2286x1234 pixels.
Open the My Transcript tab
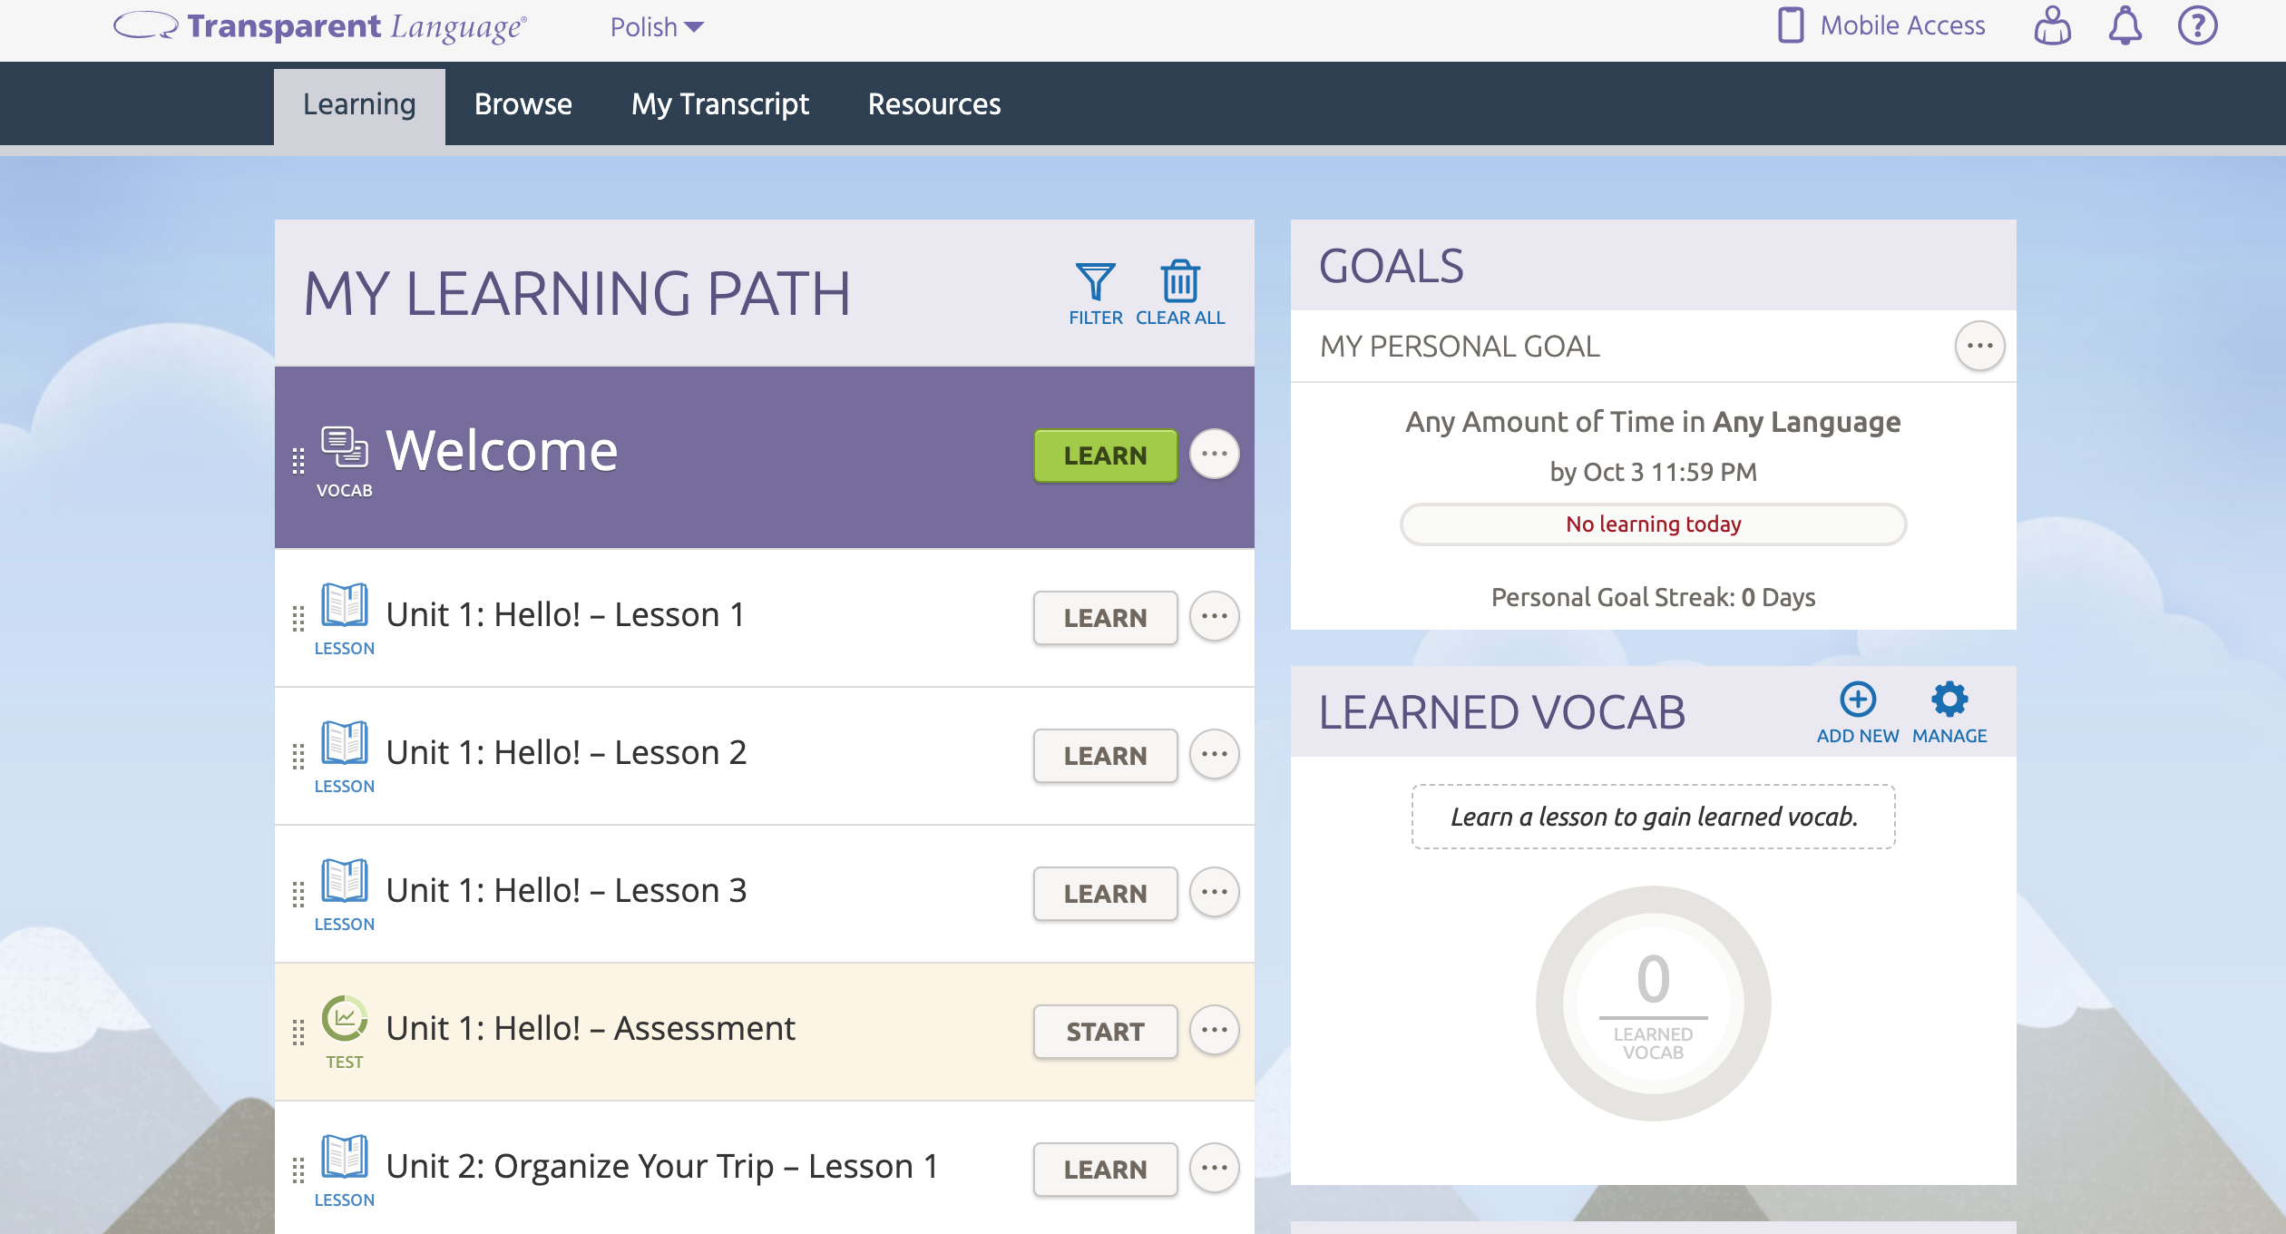pos(719,104)
